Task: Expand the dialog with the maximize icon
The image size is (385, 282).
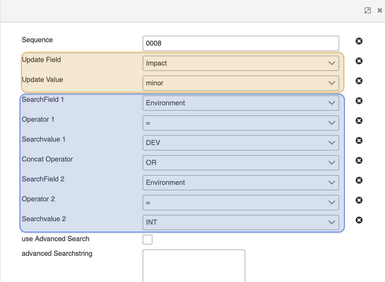Action: pos(367,11)
